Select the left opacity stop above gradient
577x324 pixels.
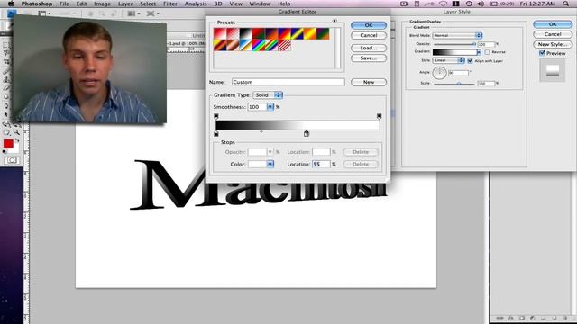pos(216,116)
